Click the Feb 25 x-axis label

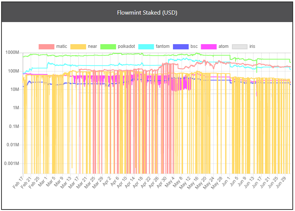click(x=34, y=183)
